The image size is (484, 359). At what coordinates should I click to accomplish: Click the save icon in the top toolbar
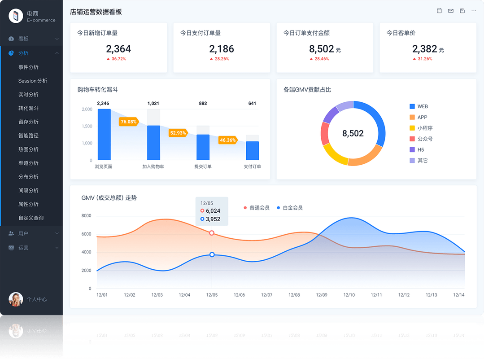462,11
